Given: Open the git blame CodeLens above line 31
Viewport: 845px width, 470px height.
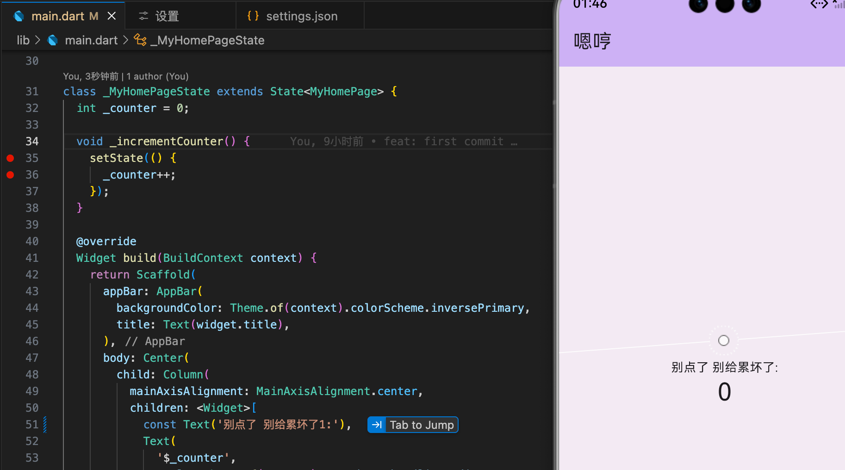Looking at the screenshot, I should coord(126,76).
